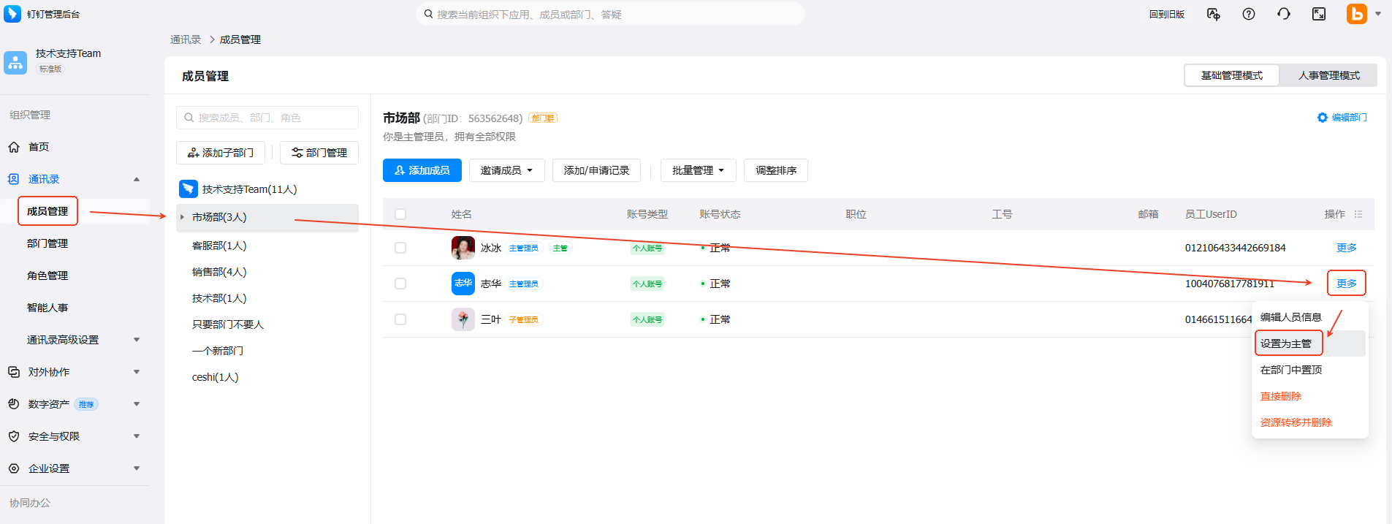Screen dimensions: 1392x524
Task: Switch to the 人事管理模式 tab
Action: pyautogui.click(x=1328, y=75)
